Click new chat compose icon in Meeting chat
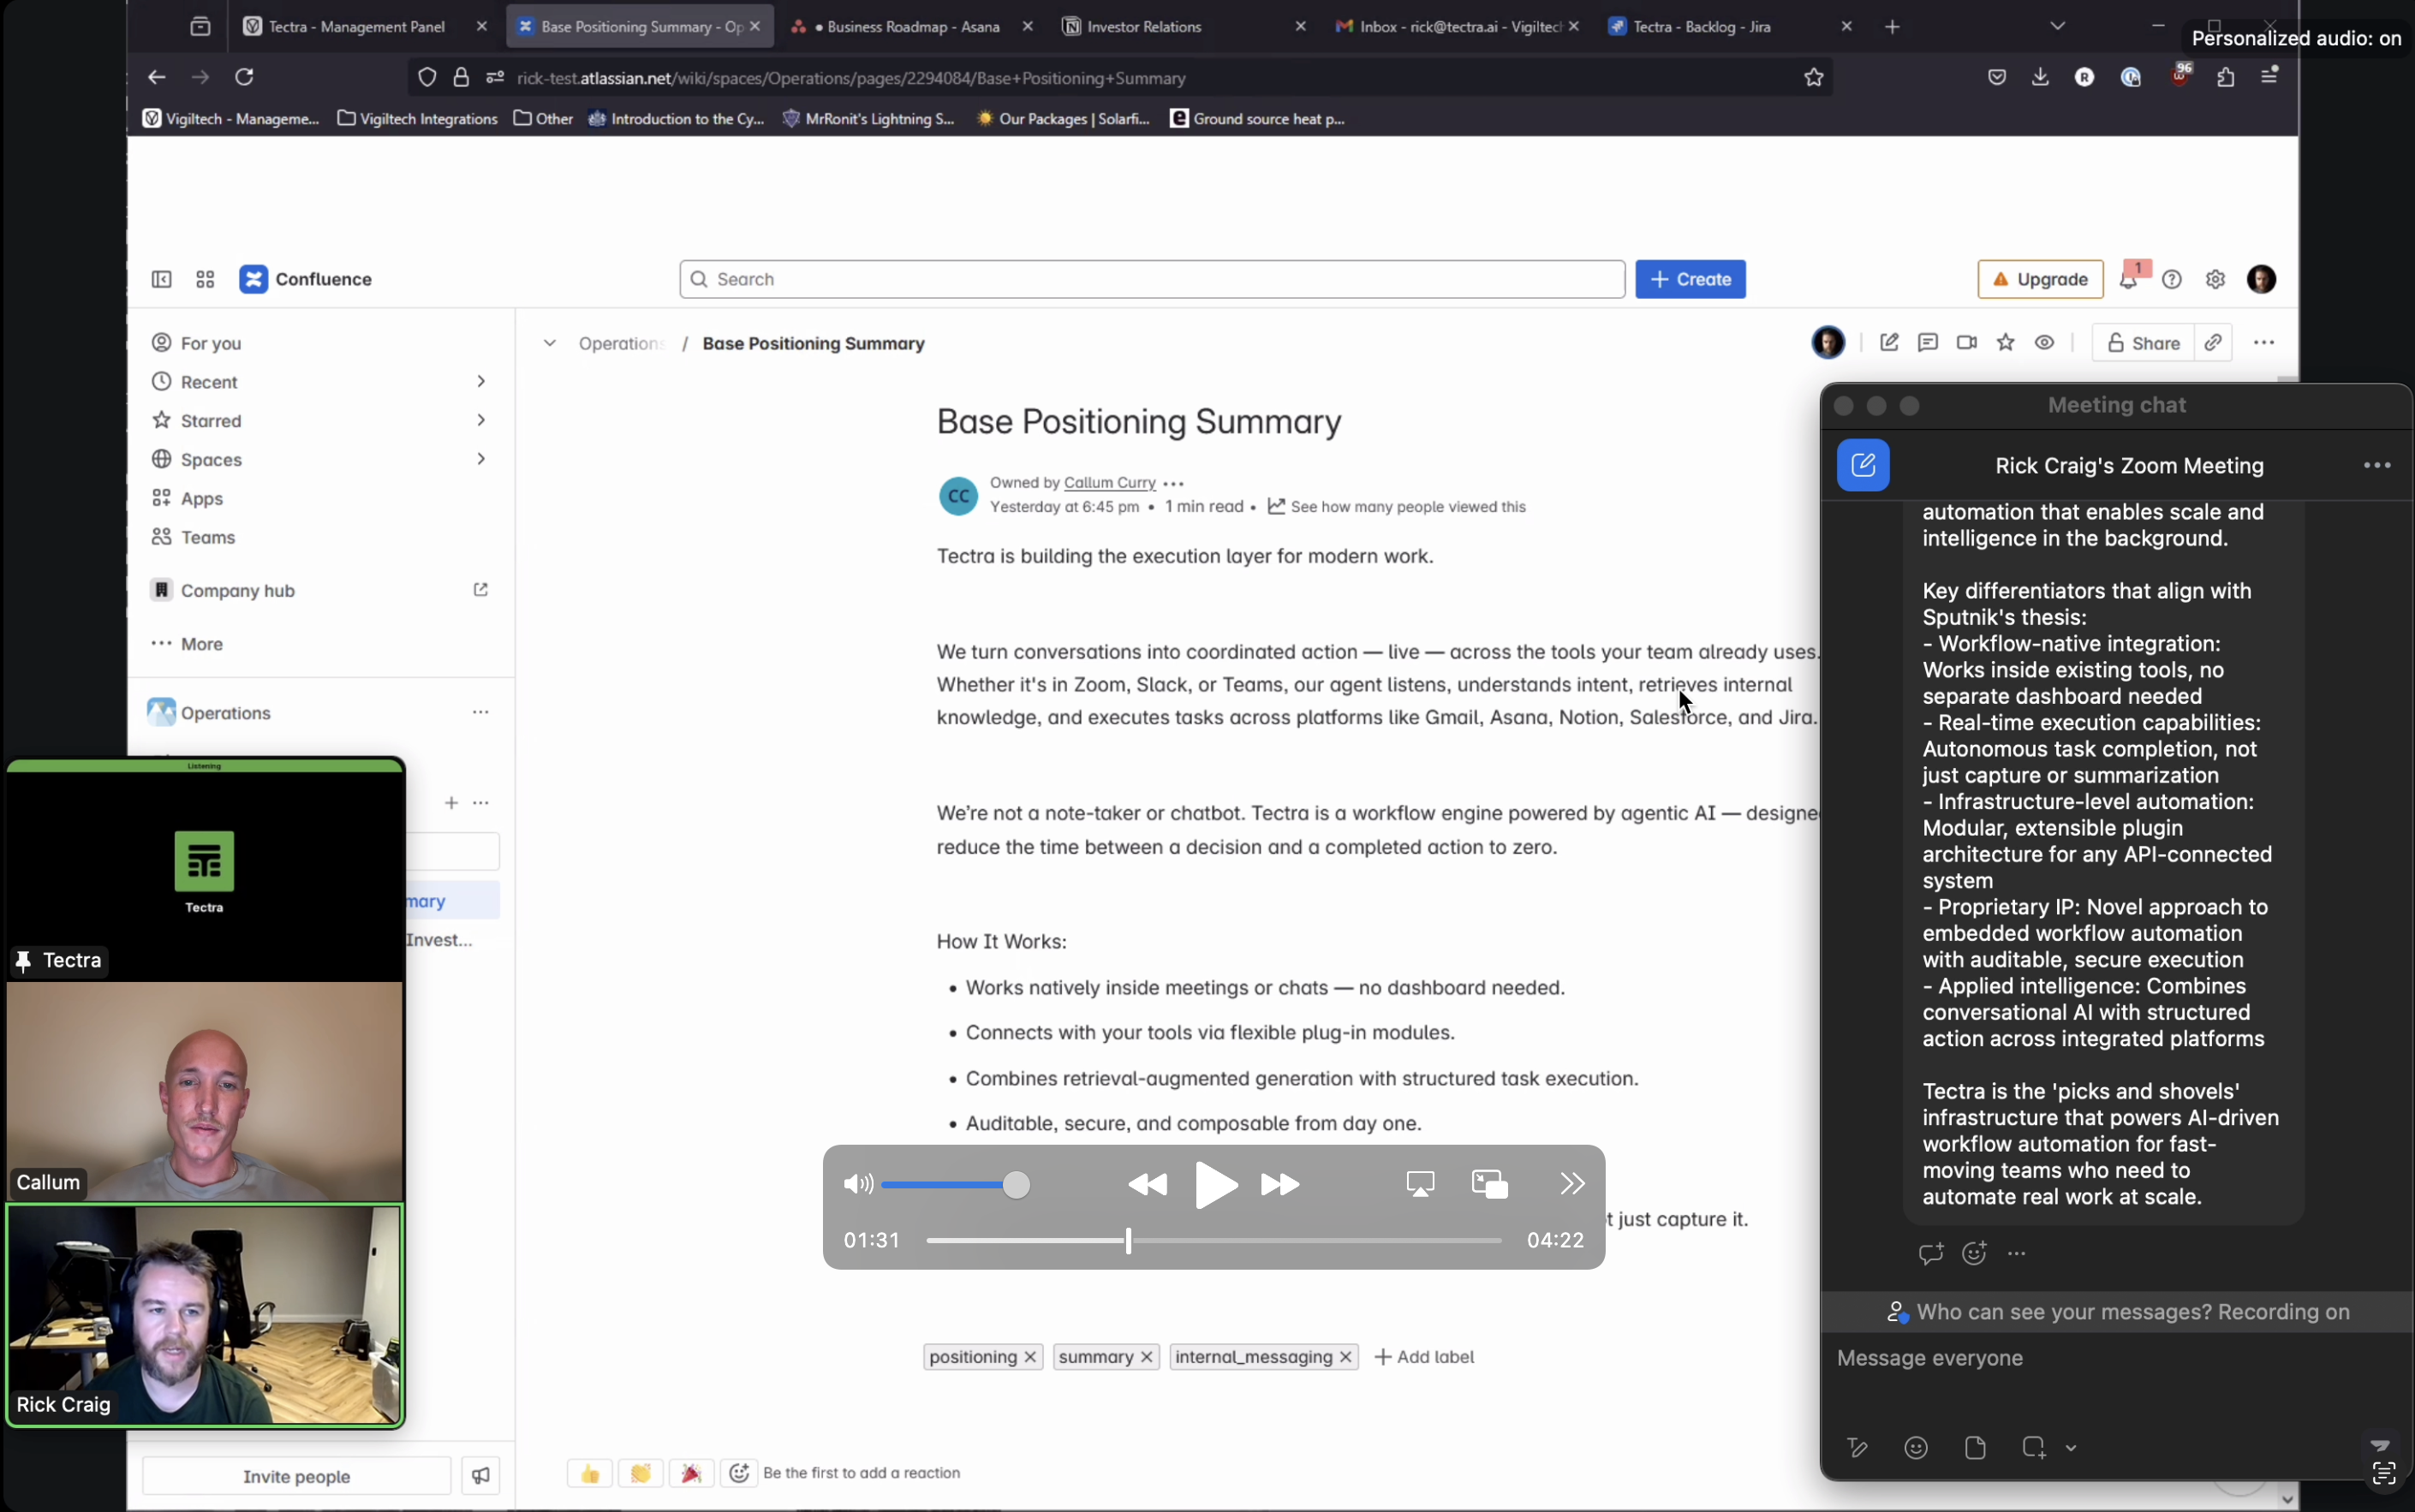Viewport: 2415px width, 1512px height. [x=1862, y=465]
